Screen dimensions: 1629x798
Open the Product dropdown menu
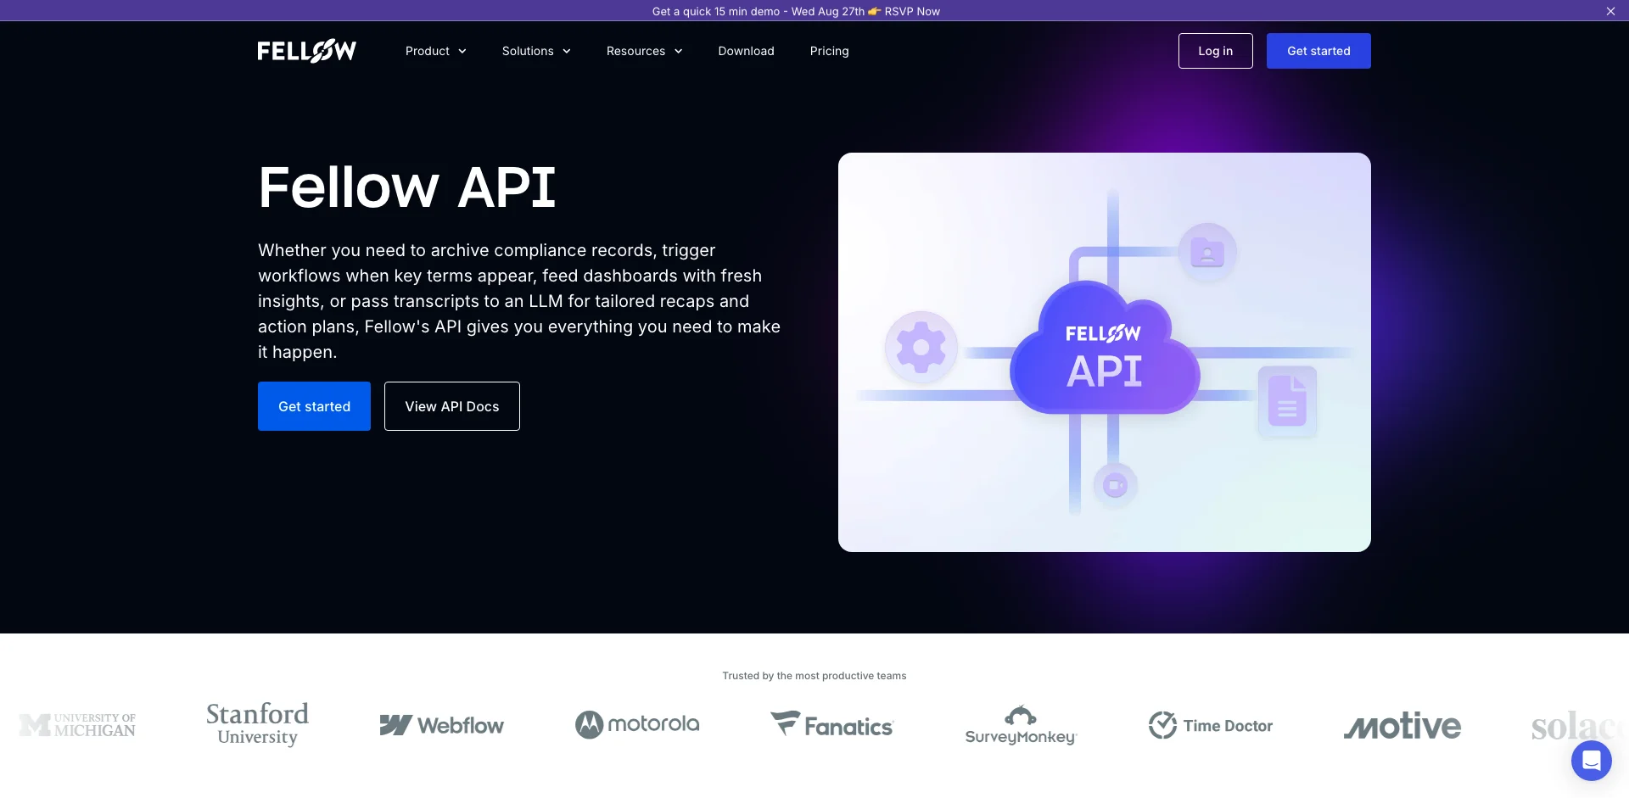[x=435, y=51]
